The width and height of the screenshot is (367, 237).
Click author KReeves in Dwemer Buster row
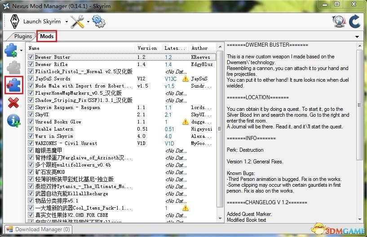coord(201,57)
